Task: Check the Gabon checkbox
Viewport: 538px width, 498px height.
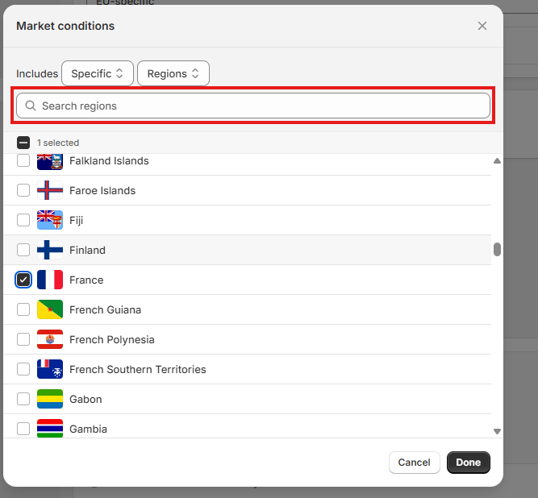Action: click(23, 399)
